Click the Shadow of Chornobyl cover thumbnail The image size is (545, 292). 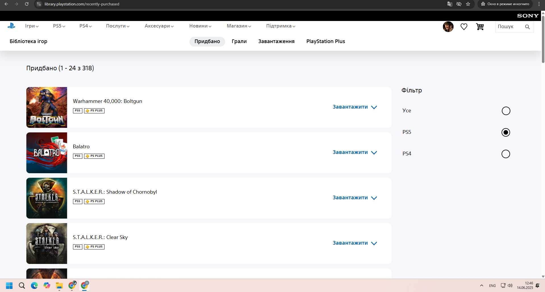[47, 198]
